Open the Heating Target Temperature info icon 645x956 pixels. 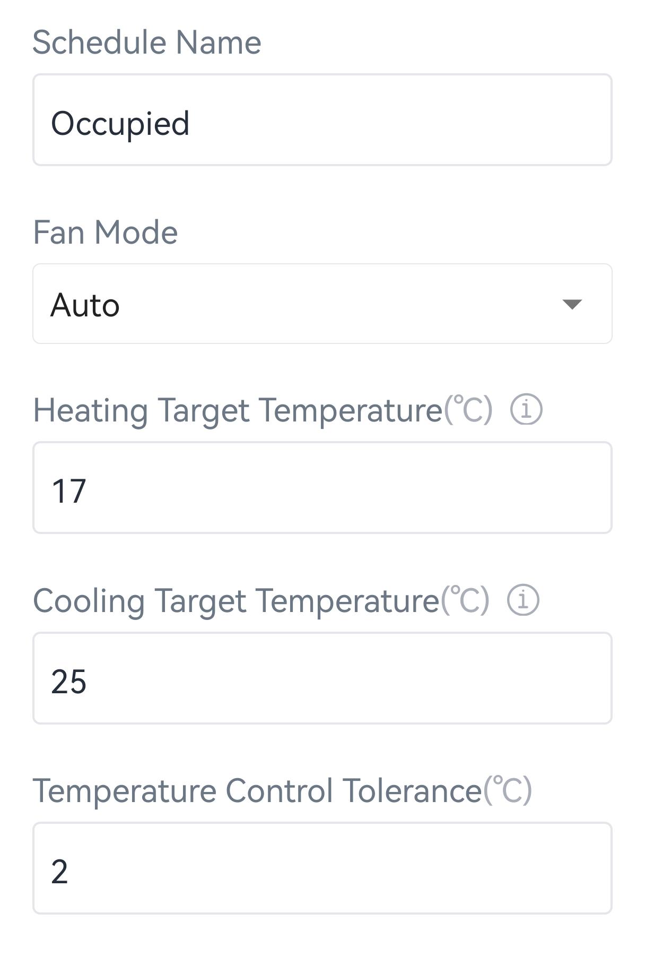[526, 410]
